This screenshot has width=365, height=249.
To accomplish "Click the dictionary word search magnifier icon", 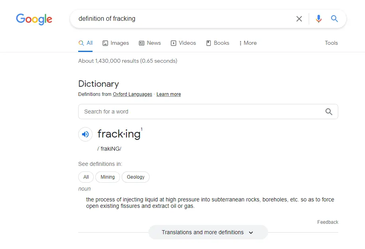I will (x=329, y=112).
